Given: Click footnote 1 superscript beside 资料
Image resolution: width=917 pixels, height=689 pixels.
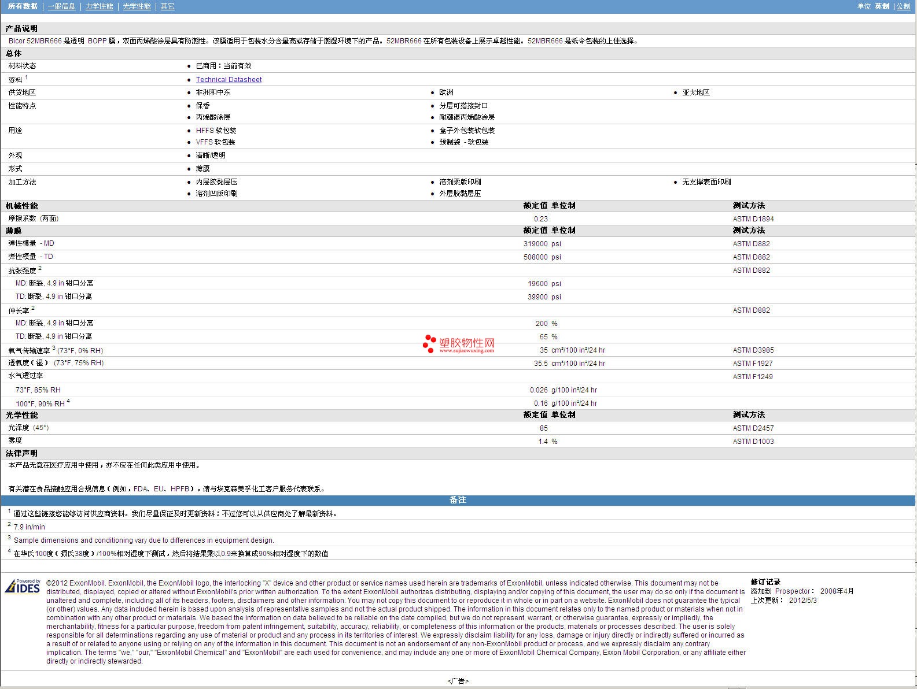Looking at the screenshot, I should (x=26, y=77).
